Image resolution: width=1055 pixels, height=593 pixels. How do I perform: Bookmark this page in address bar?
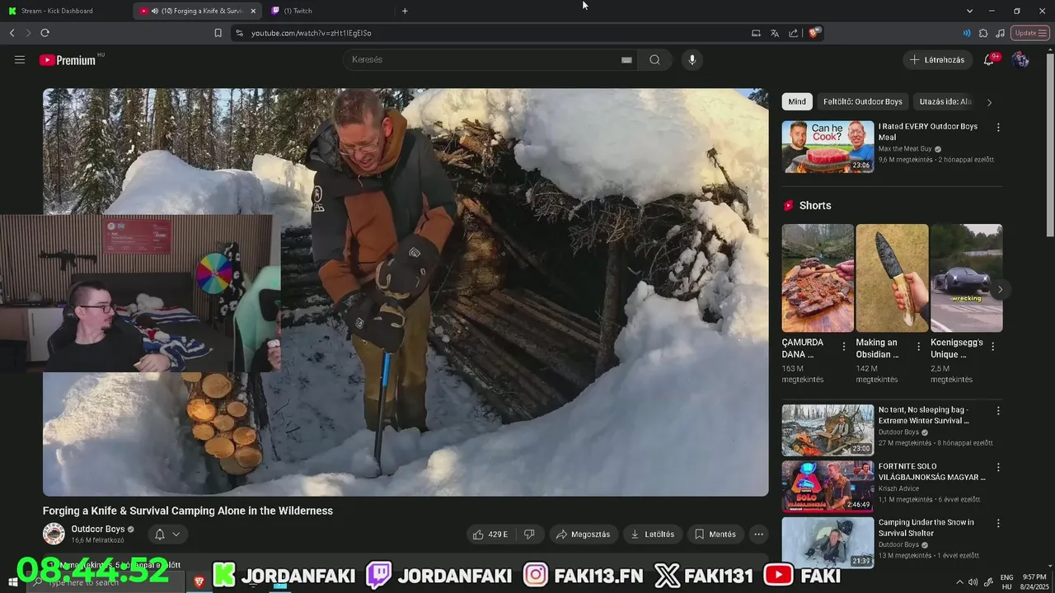218,33
